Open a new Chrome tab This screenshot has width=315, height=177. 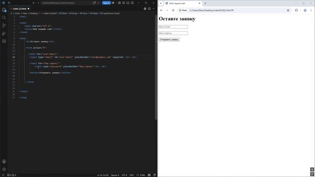[x=205, y=3]
